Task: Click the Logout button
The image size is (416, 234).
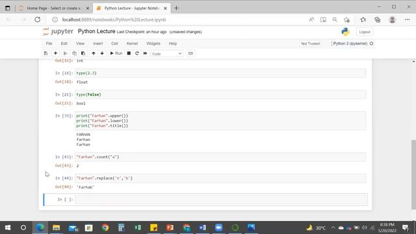Action: point(365,32)
